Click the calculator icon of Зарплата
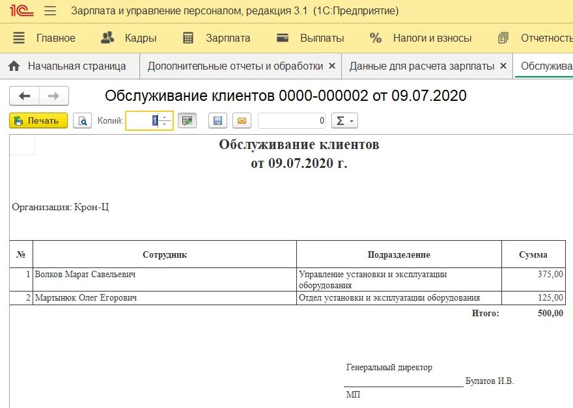 click(188, 38)
